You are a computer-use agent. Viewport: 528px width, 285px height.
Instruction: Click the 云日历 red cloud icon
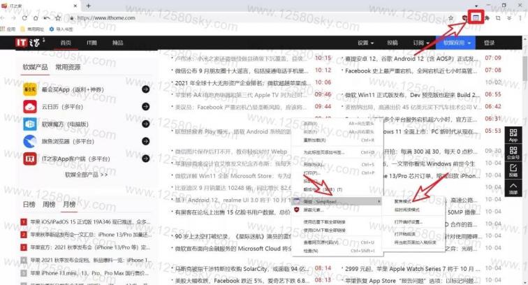30,107
